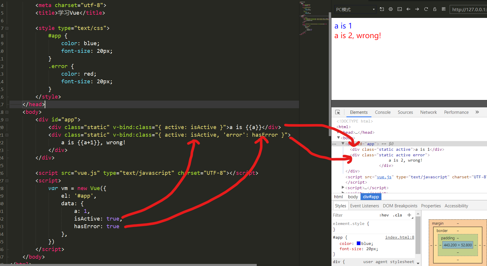The image size is (487, 266).
Task: Click the padding label in box model
Action: click(448, 238)
